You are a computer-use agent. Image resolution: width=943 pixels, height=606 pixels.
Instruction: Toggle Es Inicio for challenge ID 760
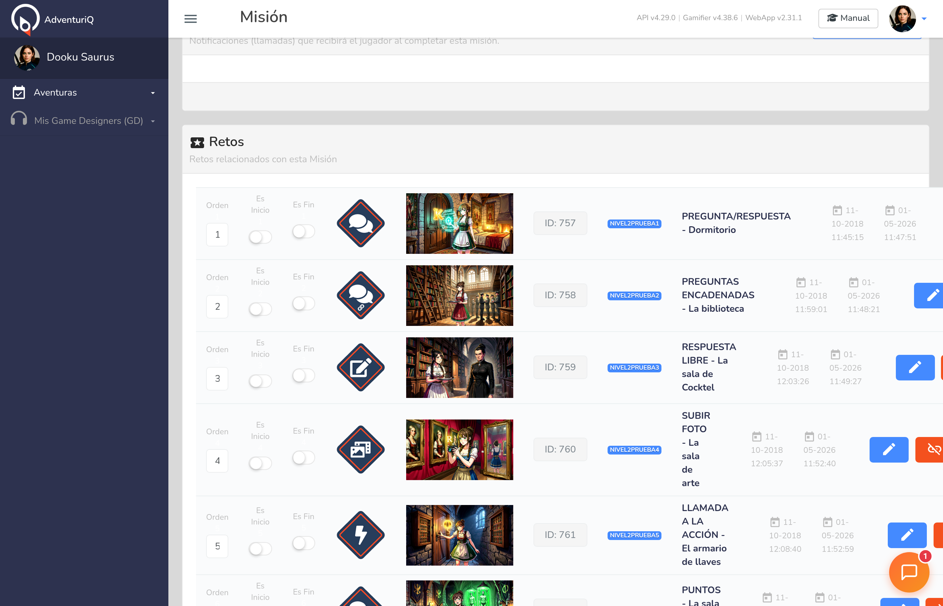click(x=260, y=463)
